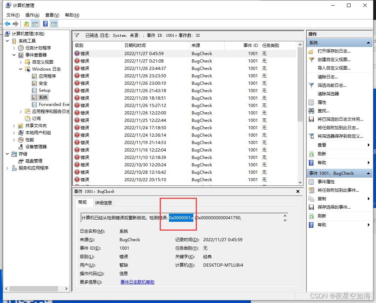Click the event list scrollbar down arrow
Viewport: 376px width, 303px height.
coord(300,182)
